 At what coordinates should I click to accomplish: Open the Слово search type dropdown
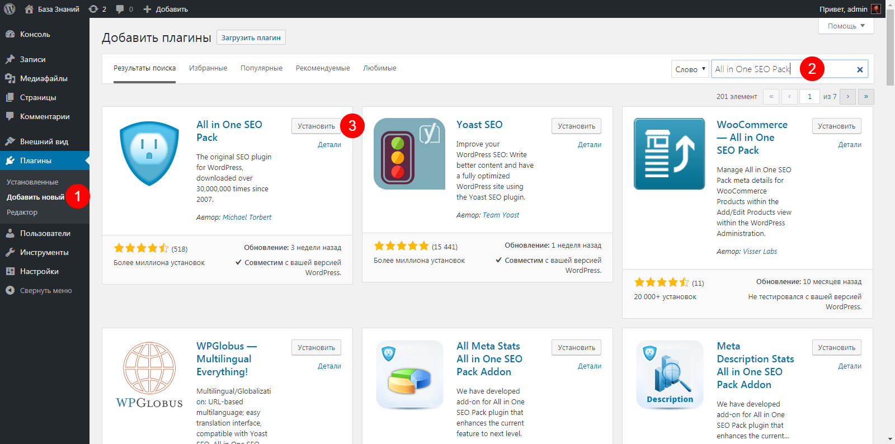[x=690, y=69]
